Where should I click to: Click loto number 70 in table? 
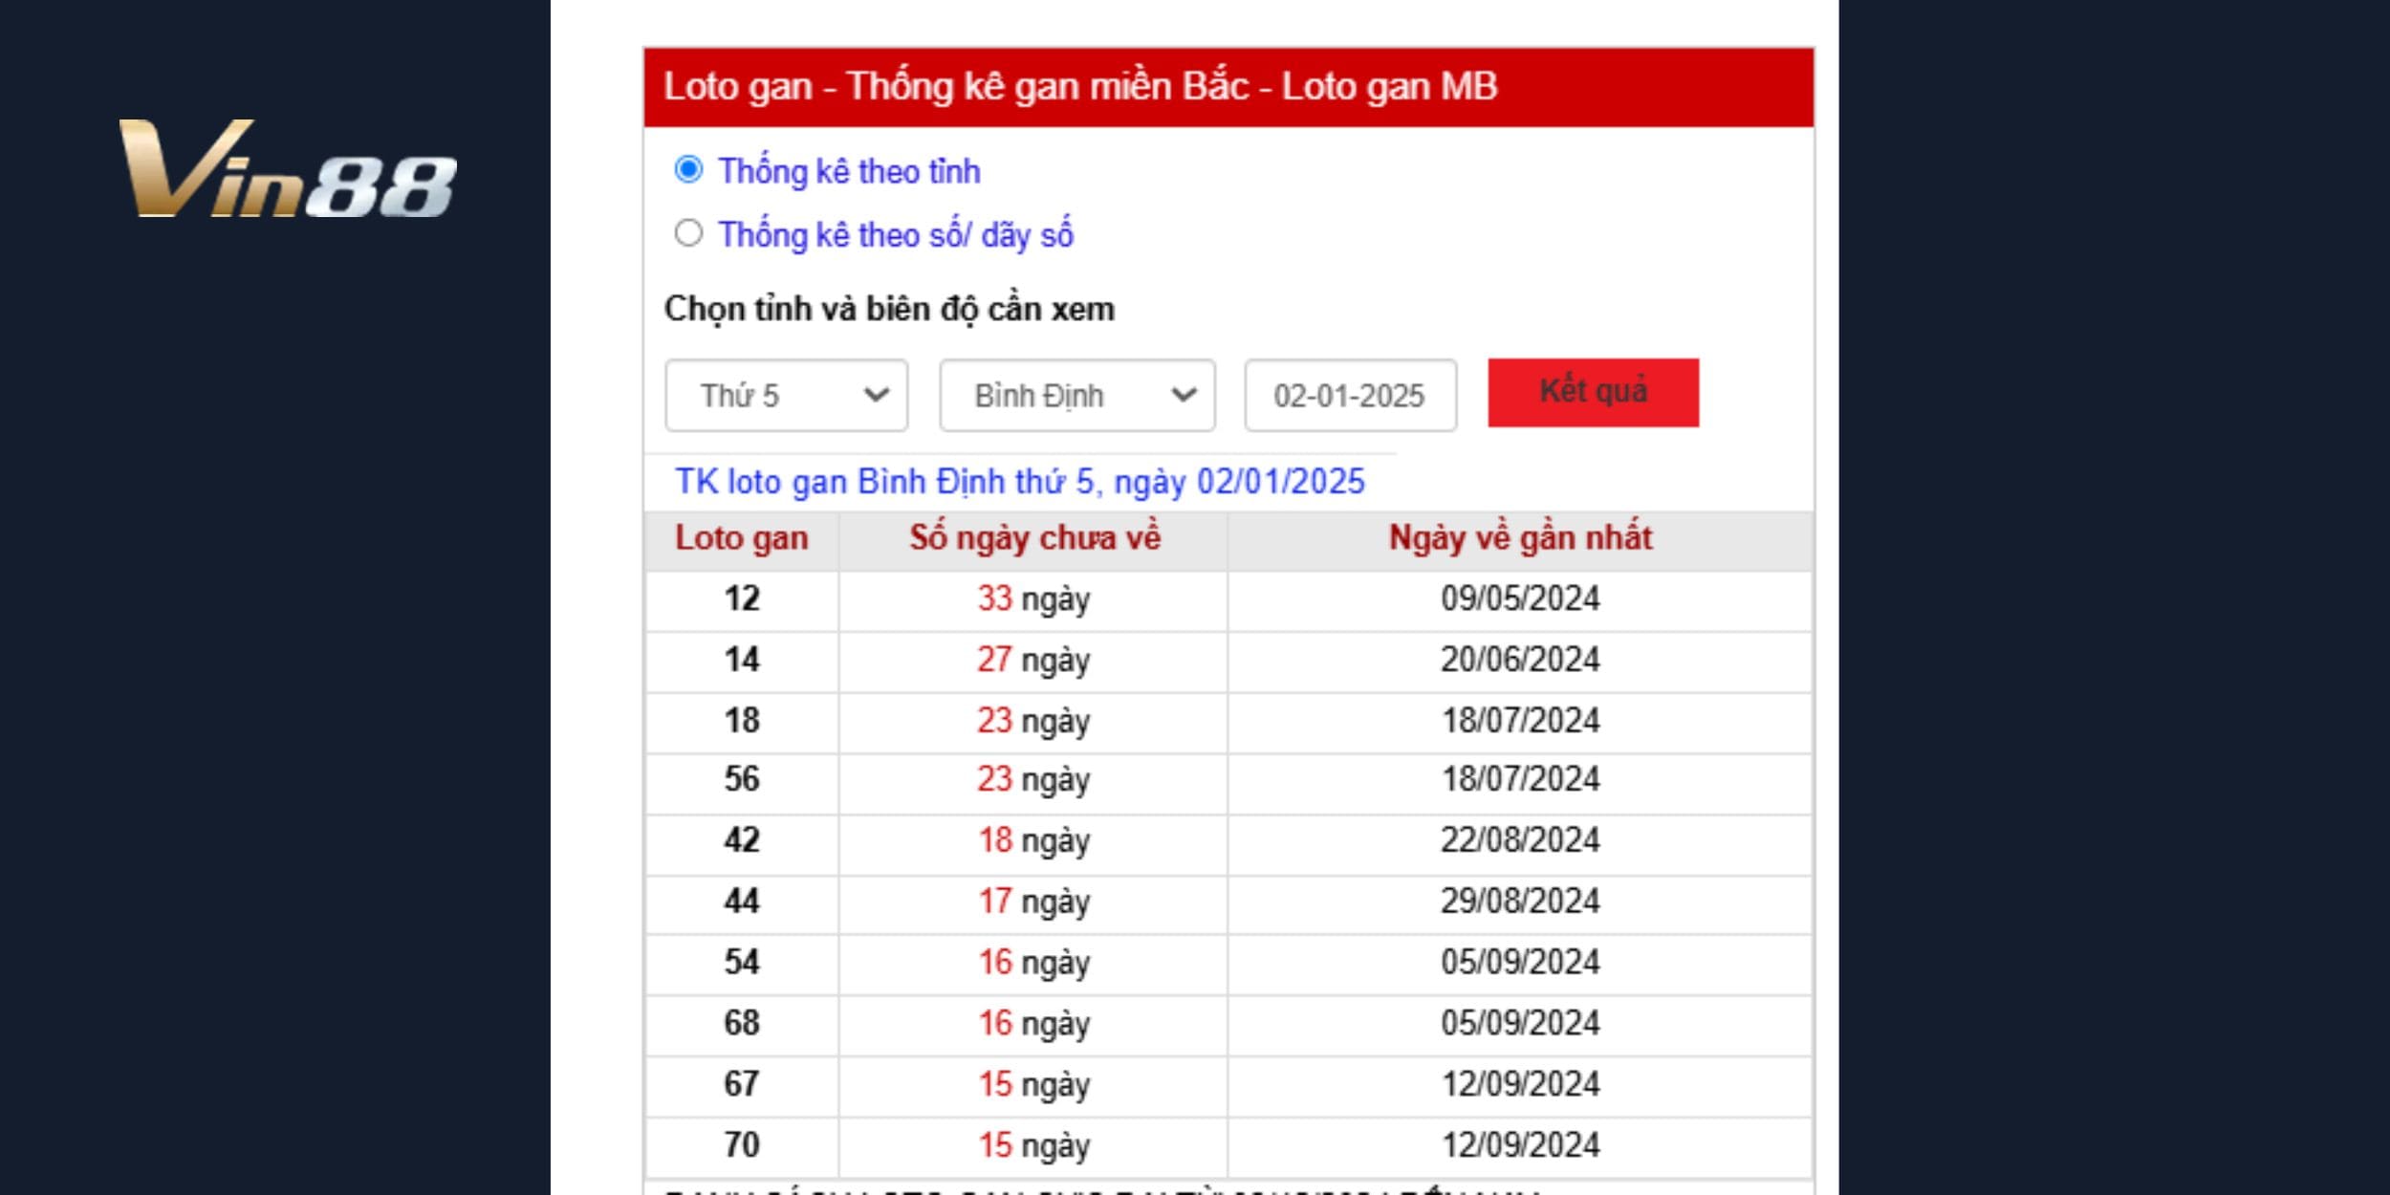[x=742, y=1145]
